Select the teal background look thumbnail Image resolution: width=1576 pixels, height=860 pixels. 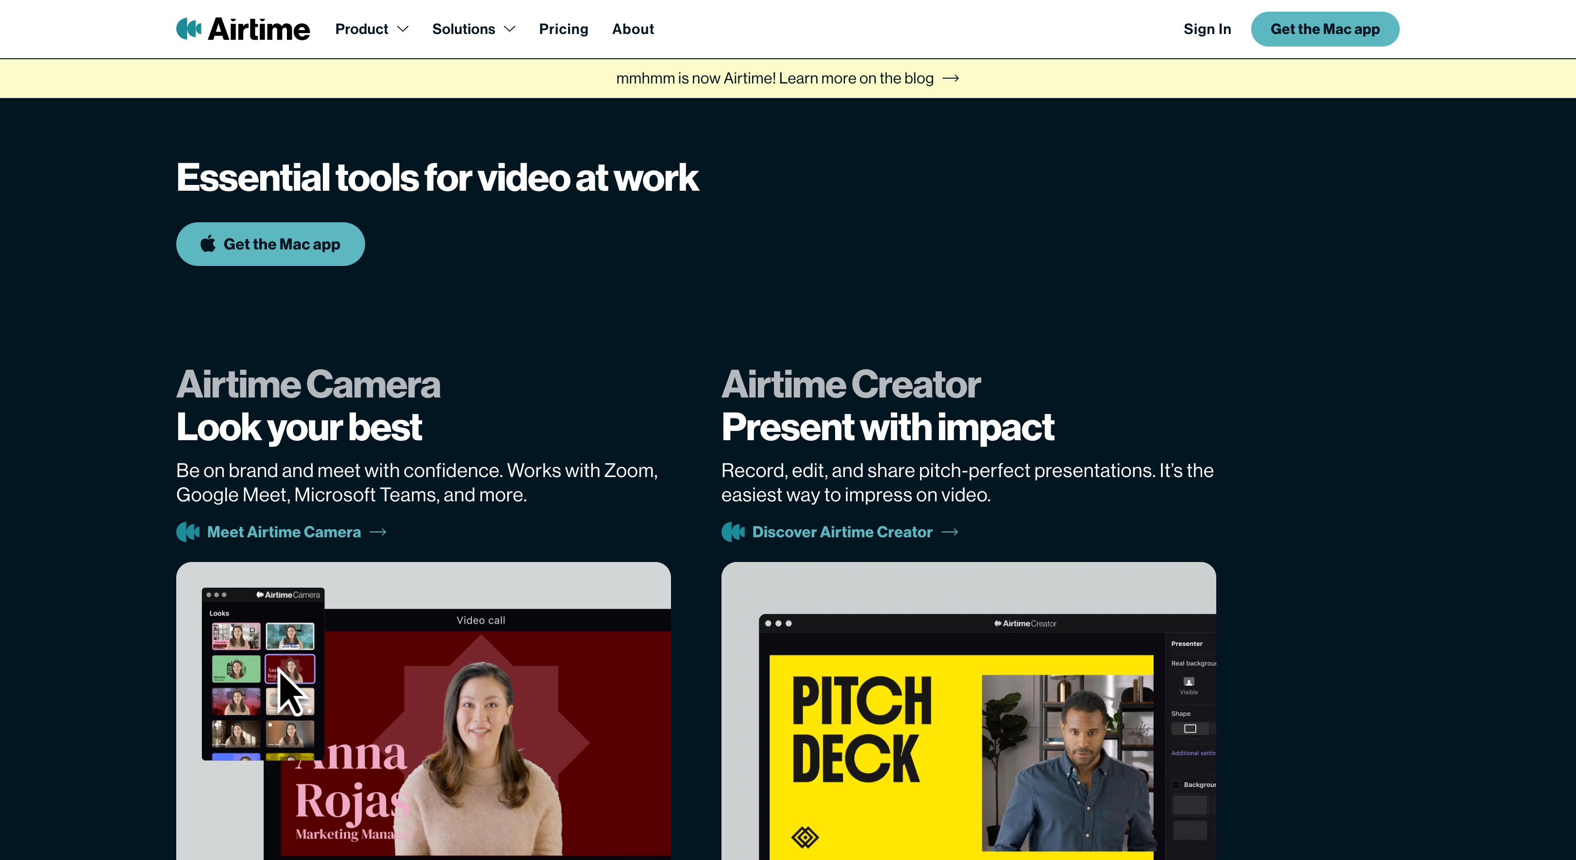pyautogui.click(x=290, y=636)
